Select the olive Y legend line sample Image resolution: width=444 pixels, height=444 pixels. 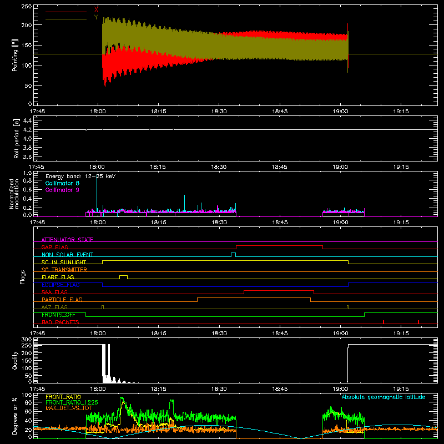pyautogui.click(x=66, y=19)
